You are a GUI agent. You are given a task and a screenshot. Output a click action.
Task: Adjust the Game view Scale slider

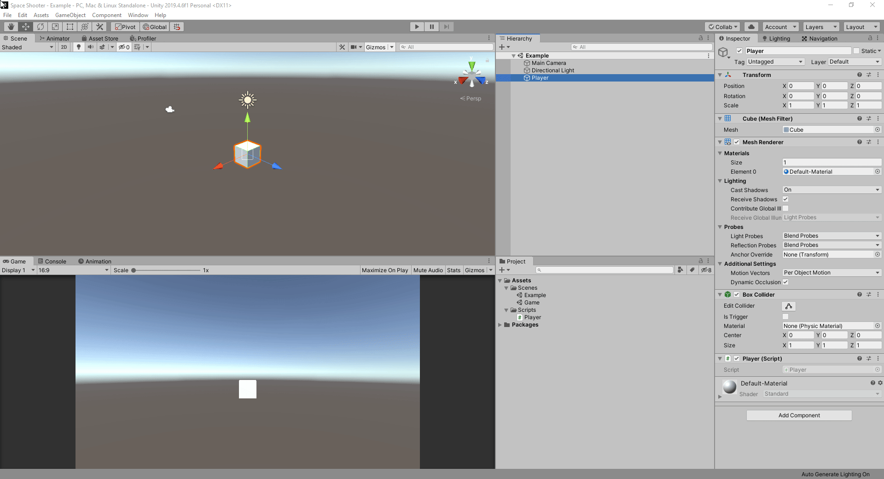pos(166,270)
